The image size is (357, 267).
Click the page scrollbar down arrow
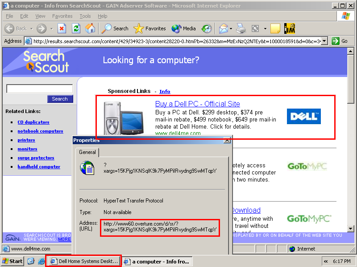(351, 228)
